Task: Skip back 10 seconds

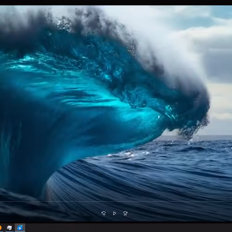Action: click(103, 213)
